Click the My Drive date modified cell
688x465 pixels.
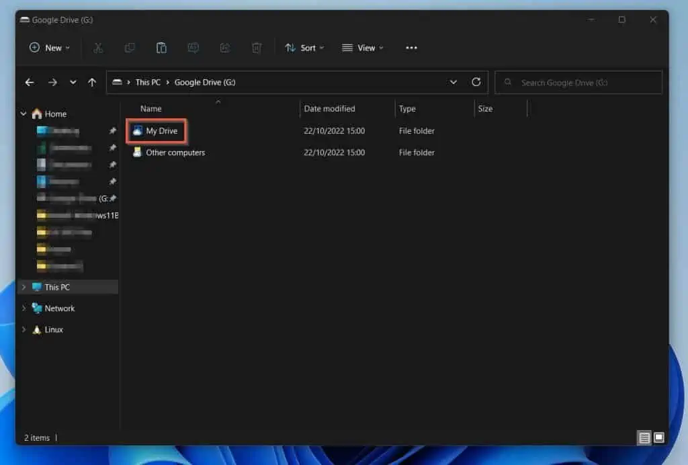pyautogui.click(x=335, y=131)
